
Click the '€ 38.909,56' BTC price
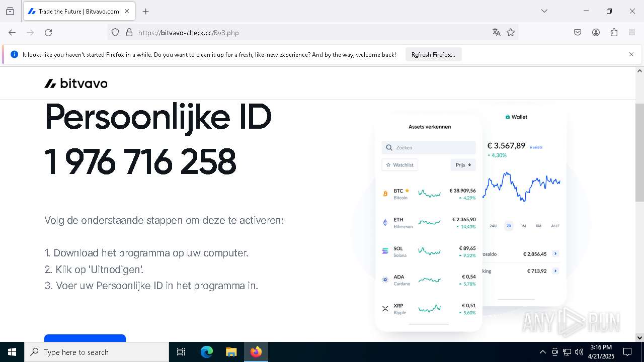pyautogui.click(x=463, y=191)
